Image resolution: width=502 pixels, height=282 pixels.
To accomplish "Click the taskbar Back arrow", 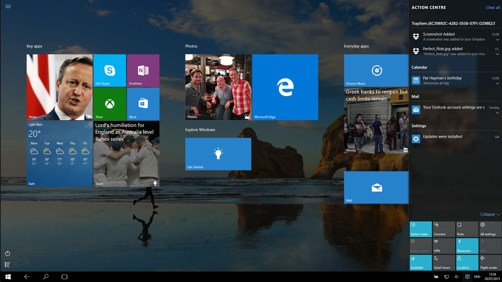I will (x=27, y=277).
